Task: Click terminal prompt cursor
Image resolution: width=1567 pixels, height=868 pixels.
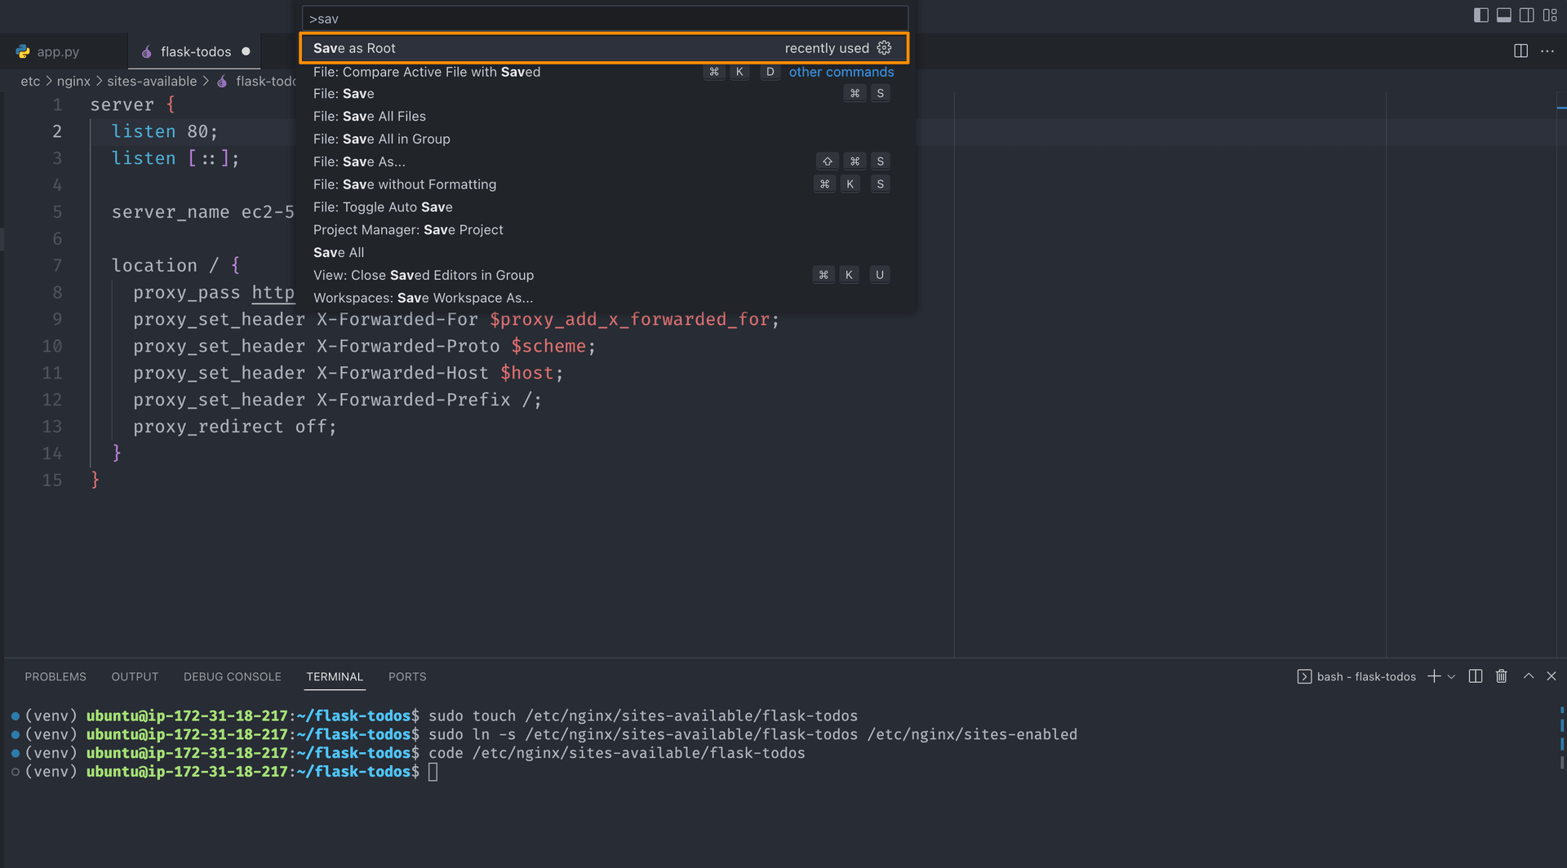Action: click(433, 772)
